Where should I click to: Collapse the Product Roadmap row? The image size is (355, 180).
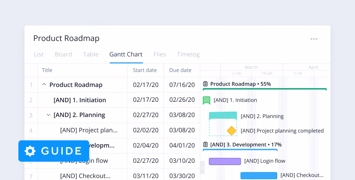[x=44, y=85]
